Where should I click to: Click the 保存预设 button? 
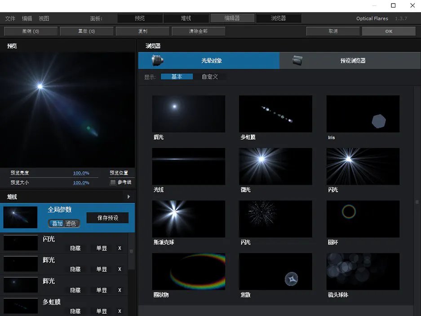point(107,218)
